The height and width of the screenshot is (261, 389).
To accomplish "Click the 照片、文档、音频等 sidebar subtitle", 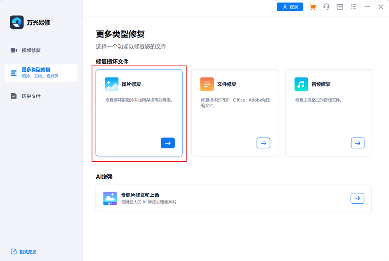I will [40, 76].
